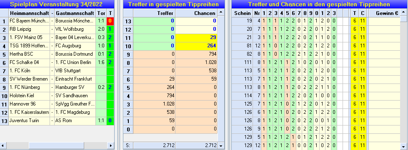
Task: Click the Gewinn € column header
Action: [x=384, y=13]
